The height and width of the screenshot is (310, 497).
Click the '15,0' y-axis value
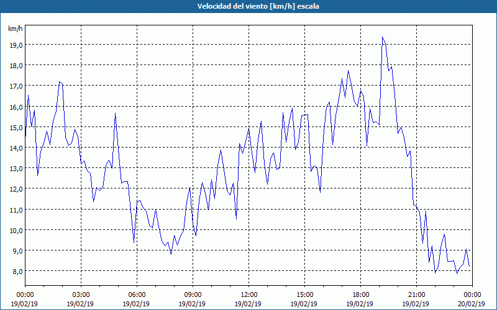click(16, 128)
